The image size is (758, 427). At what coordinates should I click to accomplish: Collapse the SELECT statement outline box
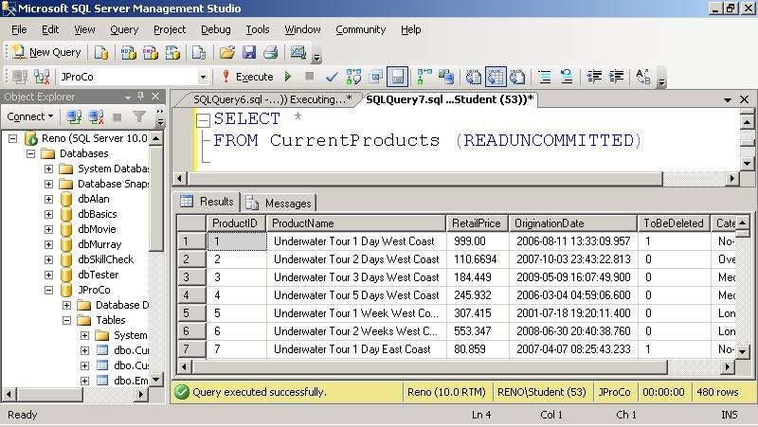tap(204, 120)
